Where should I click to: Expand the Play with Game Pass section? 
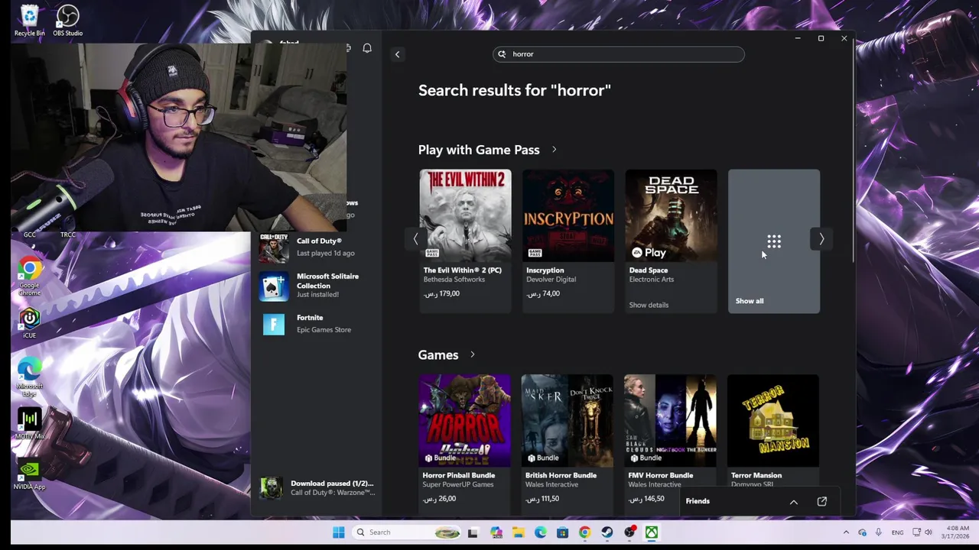(x=555, y=150)
